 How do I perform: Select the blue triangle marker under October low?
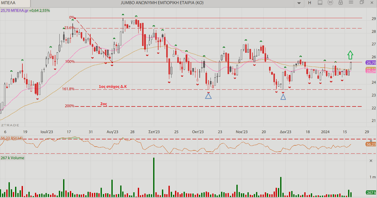click(208, 96)
